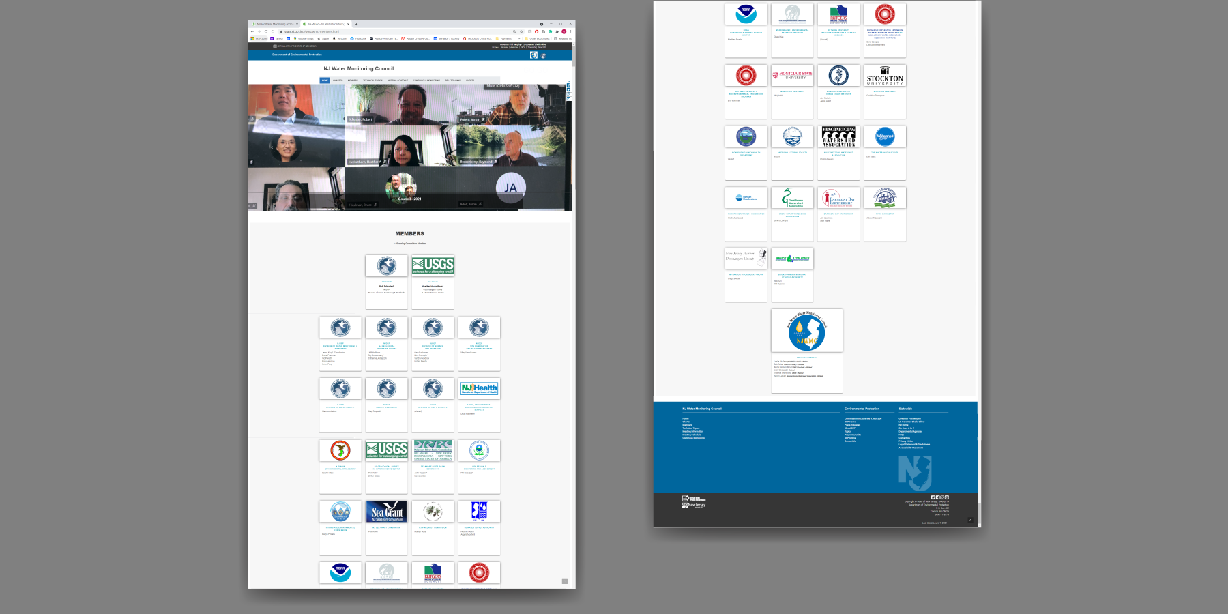Click the DEP globe logo in blue header
1228x614 pixels.
[543, 55]
